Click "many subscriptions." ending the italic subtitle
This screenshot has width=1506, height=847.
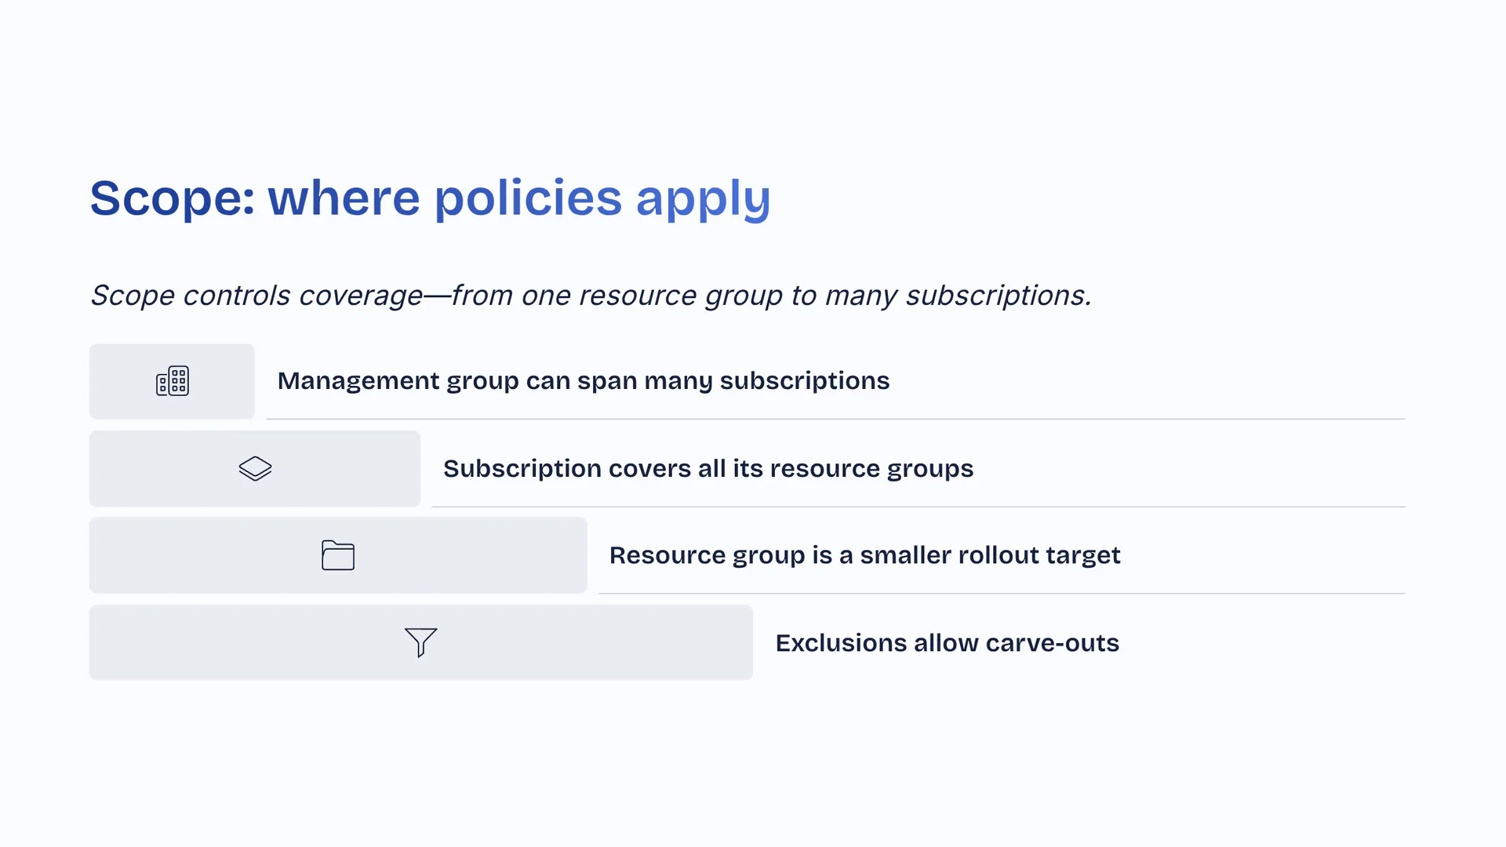click(x=958, y=296)
